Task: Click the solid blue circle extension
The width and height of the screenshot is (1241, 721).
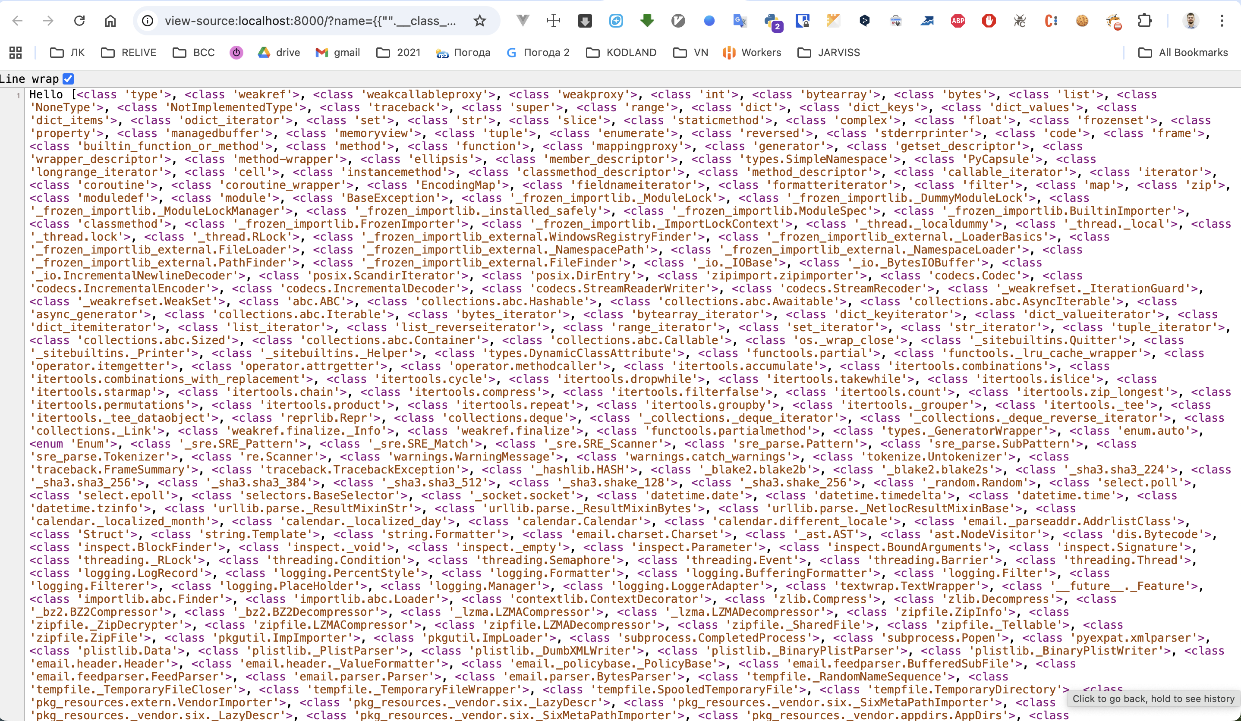Action: point(709,21)
